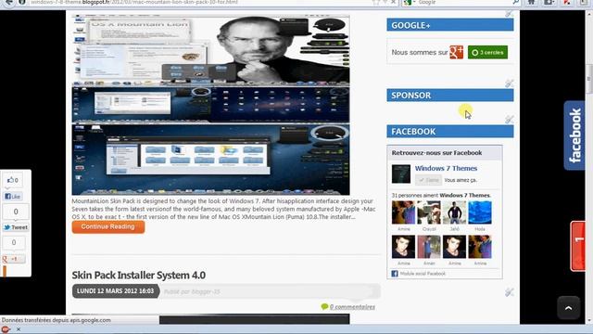Click the wrench icon above Facebook header
The width and height of the screenshot is (593, 334).
(509, 120)
